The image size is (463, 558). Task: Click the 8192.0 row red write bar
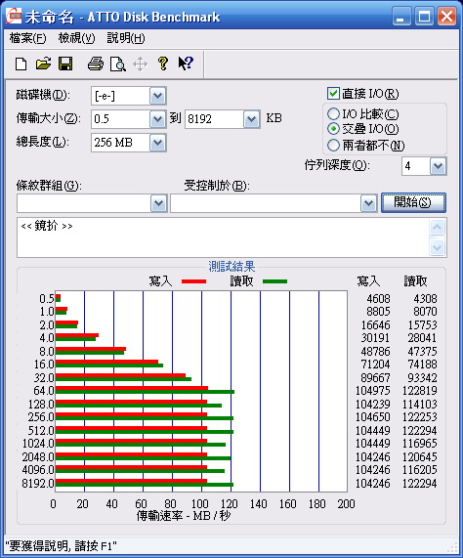[x=131, y=481]
